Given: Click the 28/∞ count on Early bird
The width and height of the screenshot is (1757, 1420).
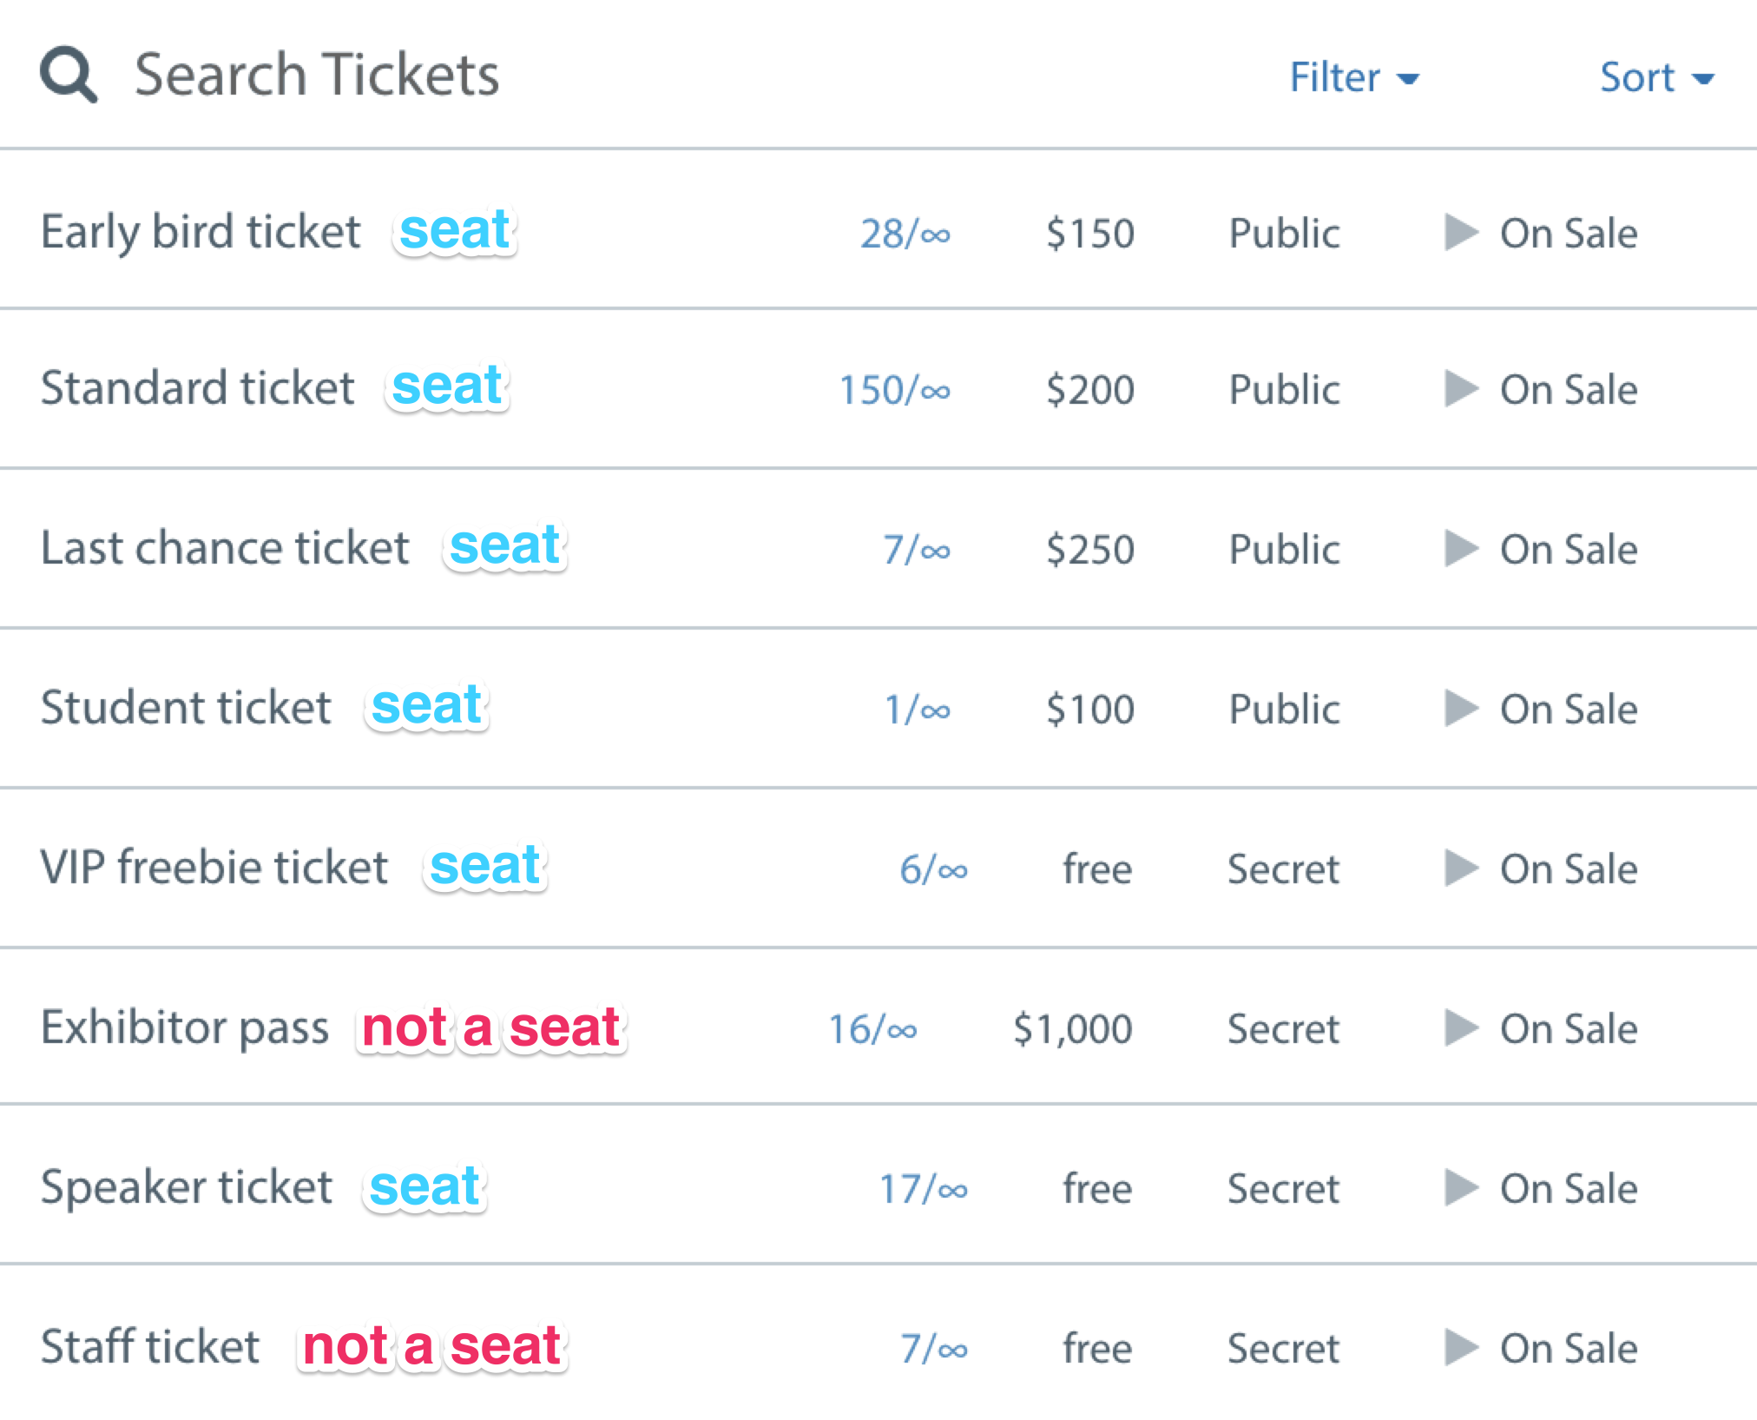Looking at the screenshot, I should pyautogui.click(x=905, y=234).
